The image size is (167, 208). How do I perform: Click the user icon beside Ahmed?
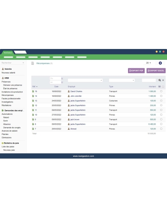pos(69,129)
